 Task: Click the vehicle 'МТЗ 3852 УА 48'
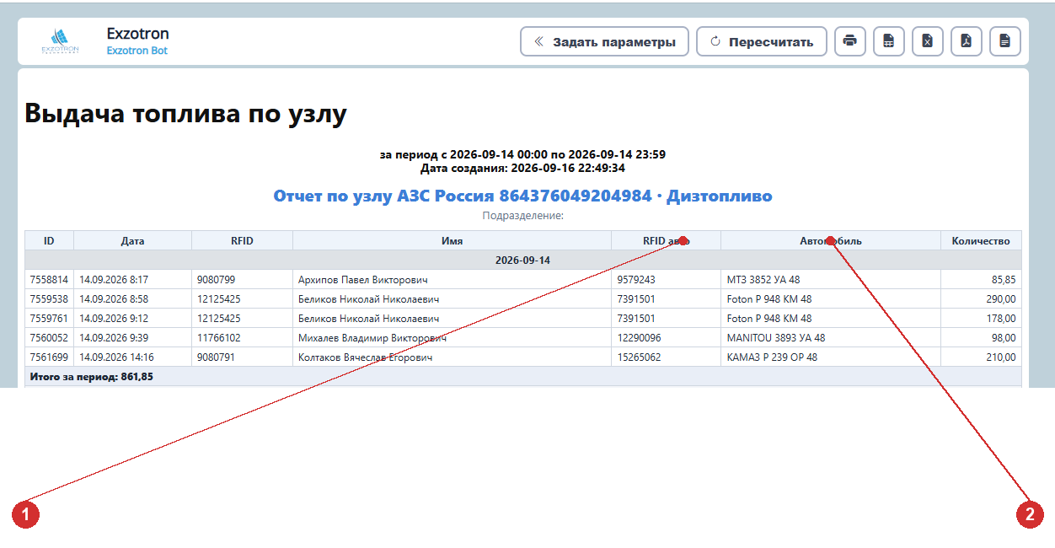[x=765, y=279]
